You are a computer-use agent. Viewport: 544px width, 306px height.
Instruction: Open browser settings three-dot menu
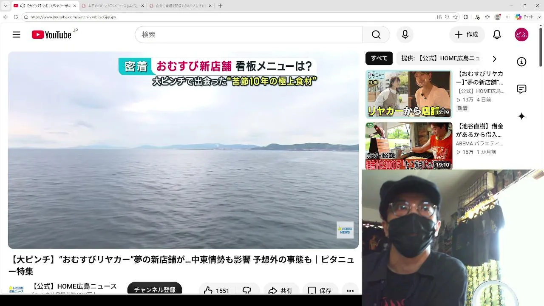(x=508, y=17)
